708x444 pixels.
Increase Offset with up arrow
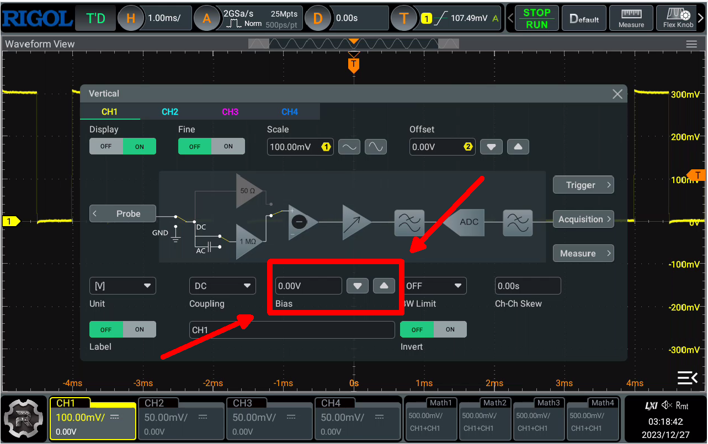518,147
